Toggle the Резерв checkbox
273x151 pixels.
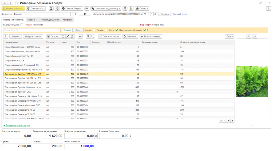tap(106, 30)
